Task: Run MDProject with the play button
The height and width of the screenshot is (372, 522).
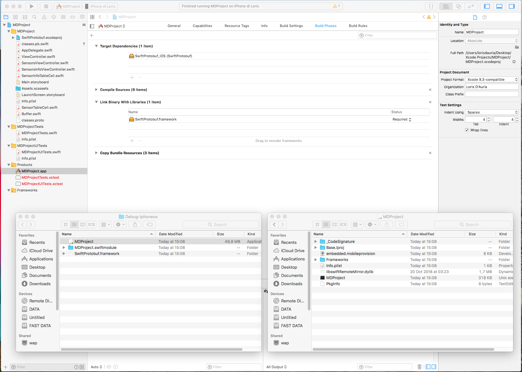Action: tap(31, 6)
